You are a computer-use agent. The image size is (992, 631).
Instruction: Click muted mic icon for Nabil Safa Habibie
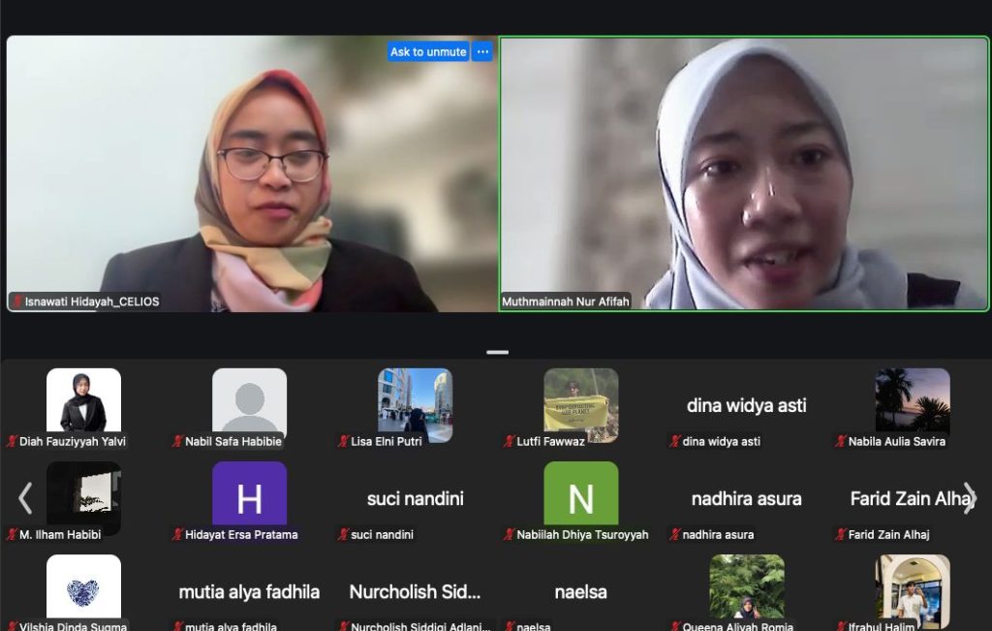tap(178, 441)
